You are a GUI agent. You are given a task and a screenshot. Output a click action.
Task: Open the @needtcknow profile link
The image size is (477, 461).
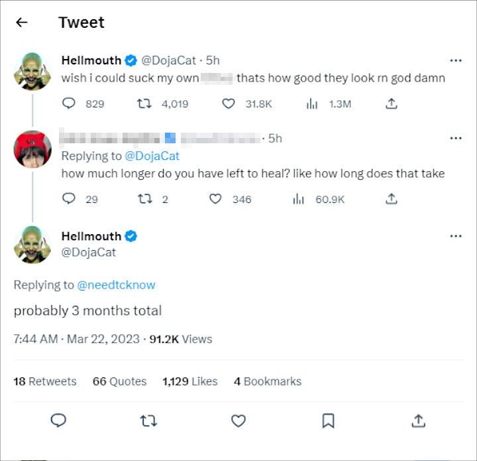(x=116, y=285)
